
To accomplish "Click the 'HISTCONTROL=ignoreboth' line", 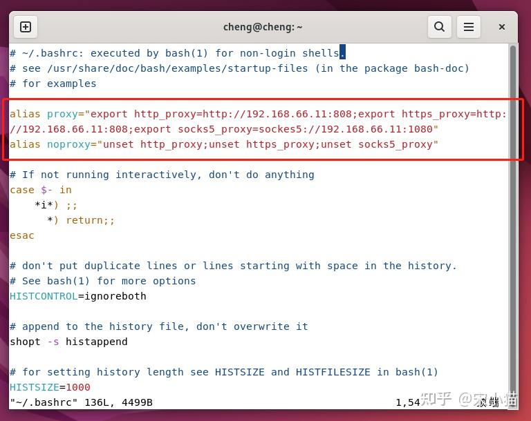I will pyautogui.click(x=78, y=297).
